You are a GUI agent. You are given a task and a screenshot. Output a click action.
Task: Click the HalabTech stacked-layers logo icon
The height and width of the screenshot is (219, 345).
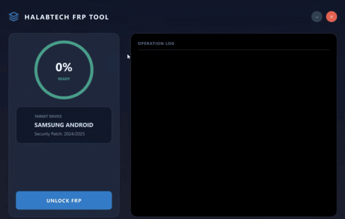click(13, 17)
